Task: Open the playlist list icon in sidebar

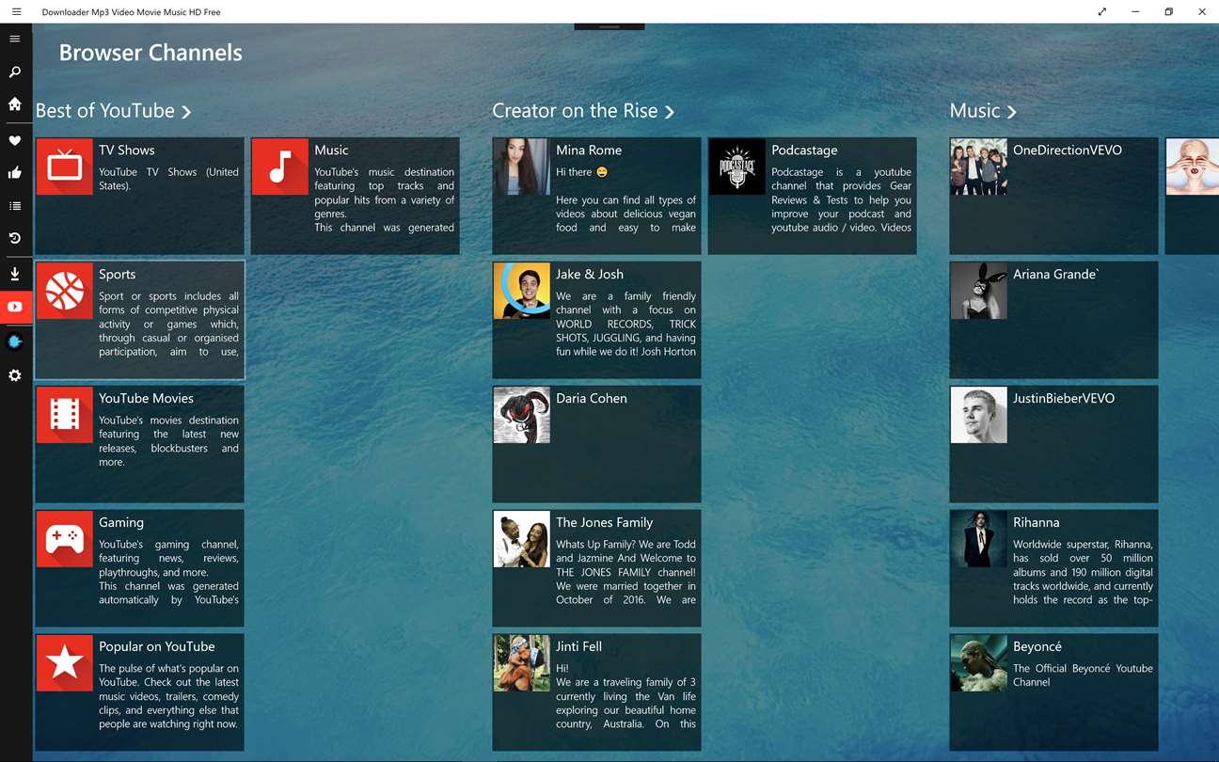Action: click(14, 205)
